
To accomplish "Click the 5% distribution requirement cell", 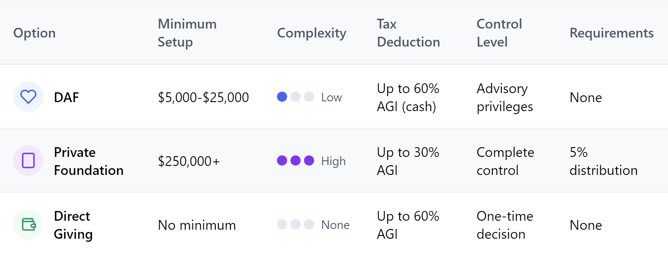I will (603, 161).
